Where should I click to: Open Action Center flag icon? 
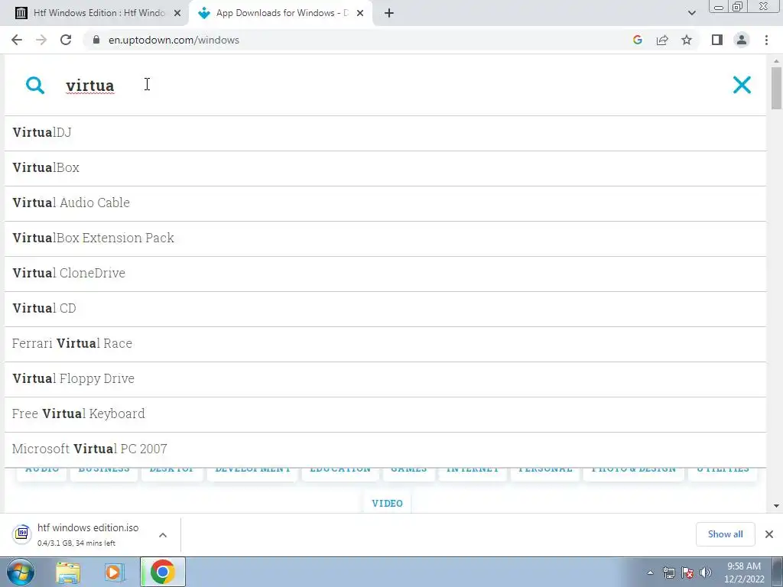tap(687, 572)
